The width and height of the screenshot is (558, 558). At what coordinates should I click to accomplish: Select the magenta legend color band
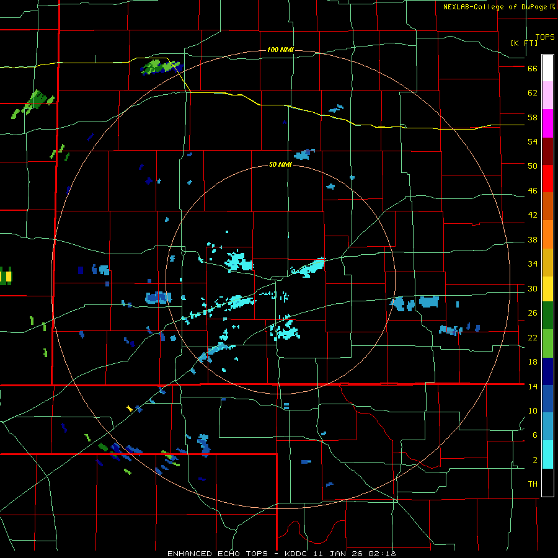coord(547,123)
